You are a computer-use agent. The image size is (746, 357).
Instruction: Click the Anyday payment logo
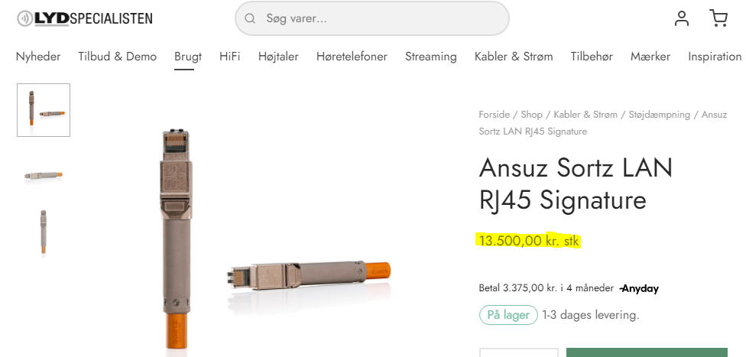pyautogui.click(x=640, y=288)
